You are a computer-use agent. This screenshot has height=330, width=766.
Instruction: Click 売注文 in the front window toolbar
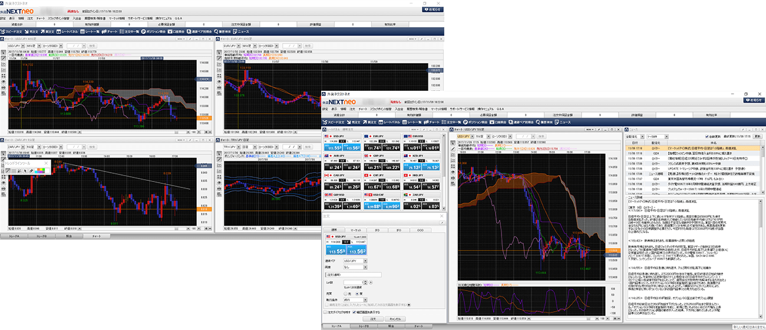tap(354, 122)
